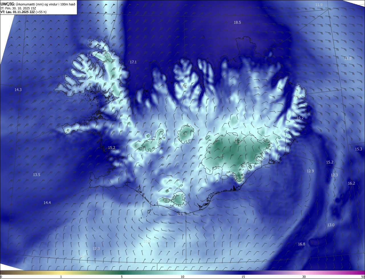Screen dimensions: 365x279
Task: Select the valid time 'VT: Lau. 01.11.2025 22Z'
Action: pyautogui.click(x=18, y=12)
